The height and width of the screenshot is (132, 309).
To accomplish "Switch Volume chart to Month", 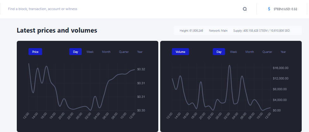I will click(x=250, y=52).
